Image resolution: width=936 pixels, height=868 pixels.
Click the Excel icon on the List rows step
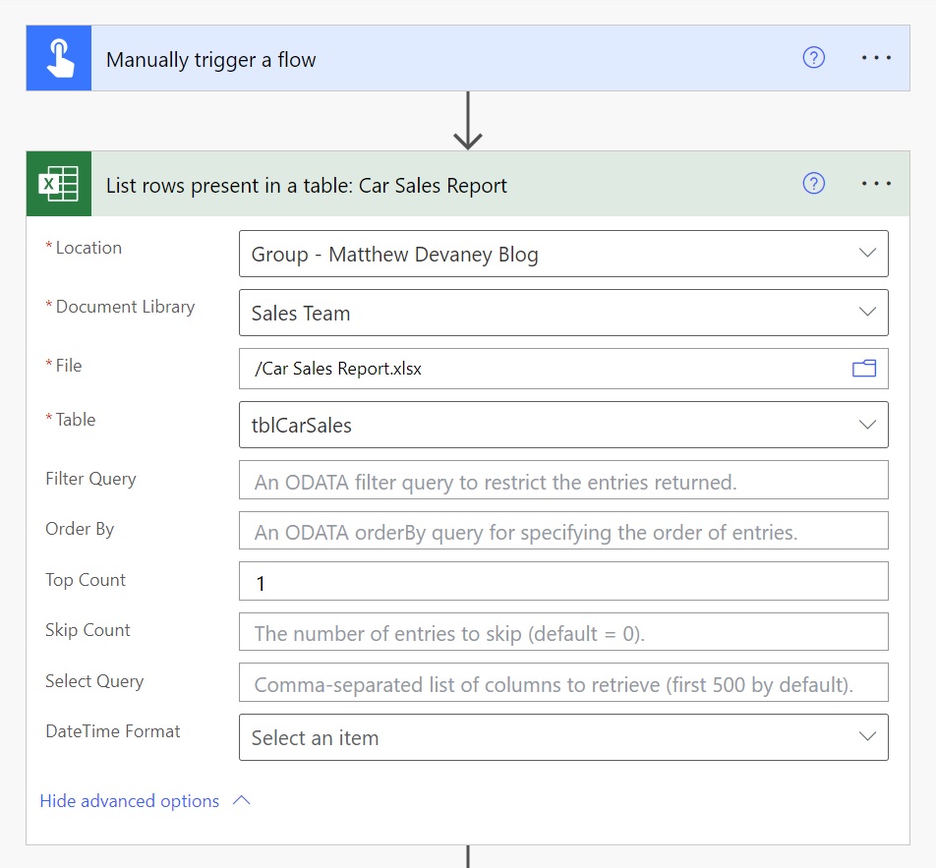(59, 184)
